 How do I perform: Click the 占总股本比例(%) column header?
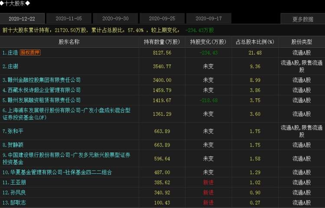255,42
